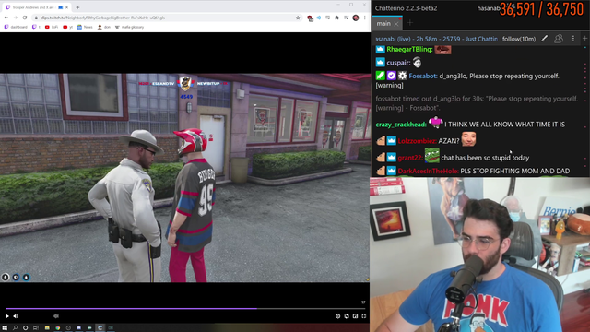The width and height of the screenshot is (590, 332).
Task: Open the yt bookmark
Action: point(67,27)
